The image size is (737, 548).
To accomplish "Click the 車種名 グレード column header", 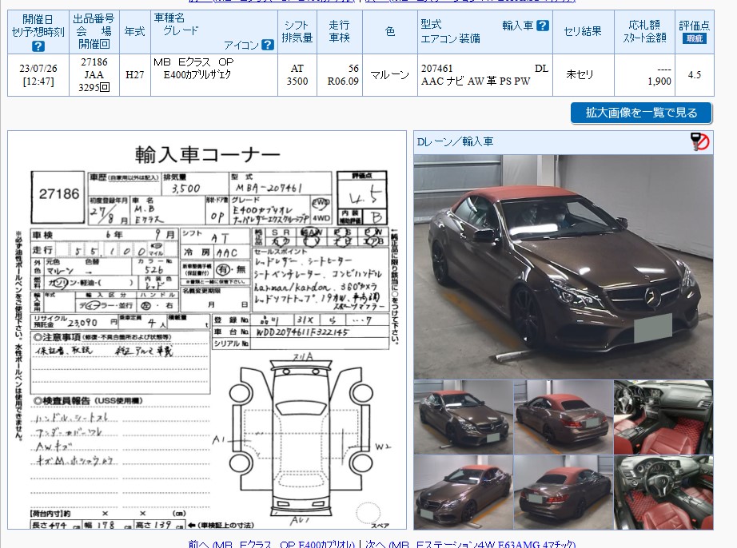I will (x=214, y=31).
